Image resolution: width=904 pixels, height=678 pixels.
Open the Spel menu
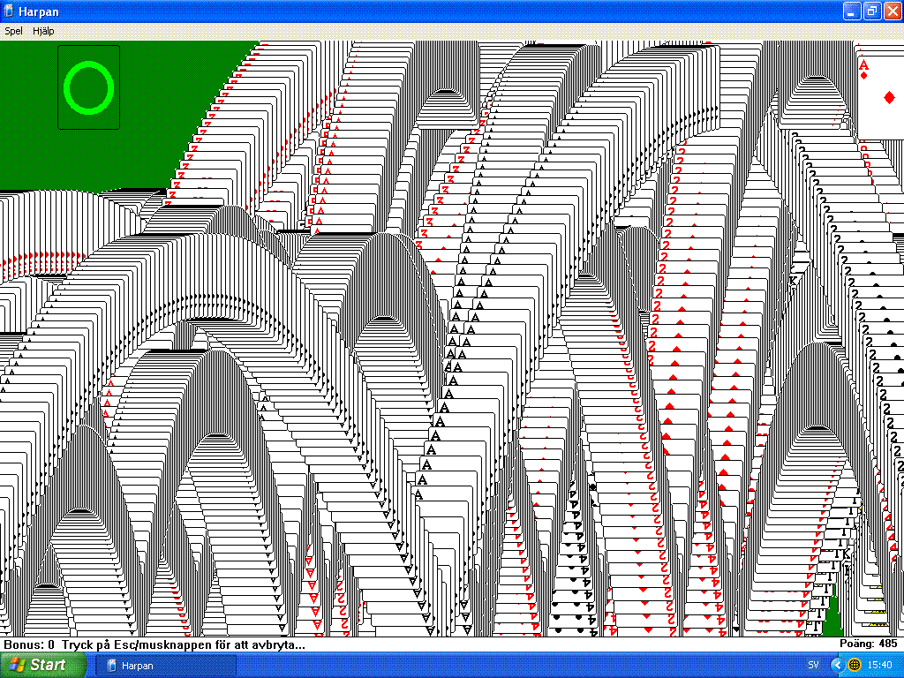coord(13,31)
